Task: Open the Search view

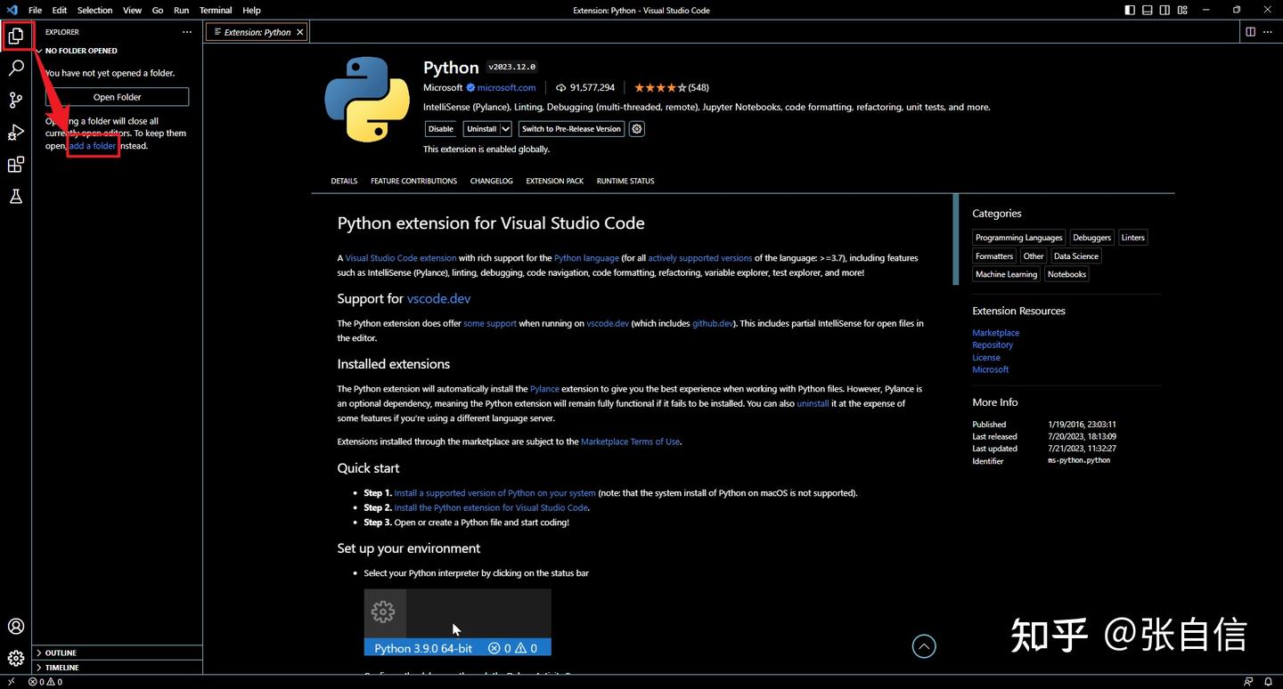Action: coord(15,68)
